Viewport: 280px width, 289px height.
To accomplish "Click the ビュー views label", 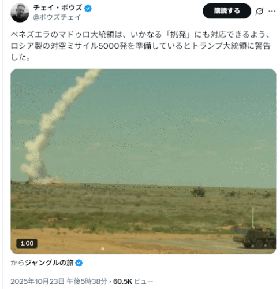I will (x=144, y=281).
